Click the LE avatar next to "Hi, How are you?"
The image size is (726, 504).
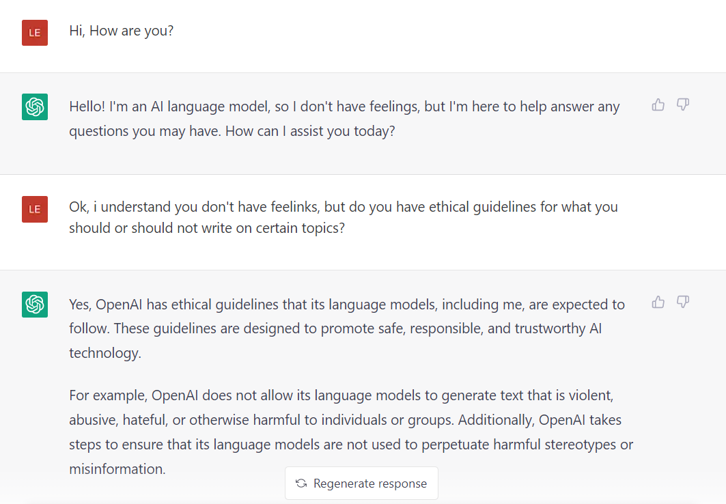[35, 33]
